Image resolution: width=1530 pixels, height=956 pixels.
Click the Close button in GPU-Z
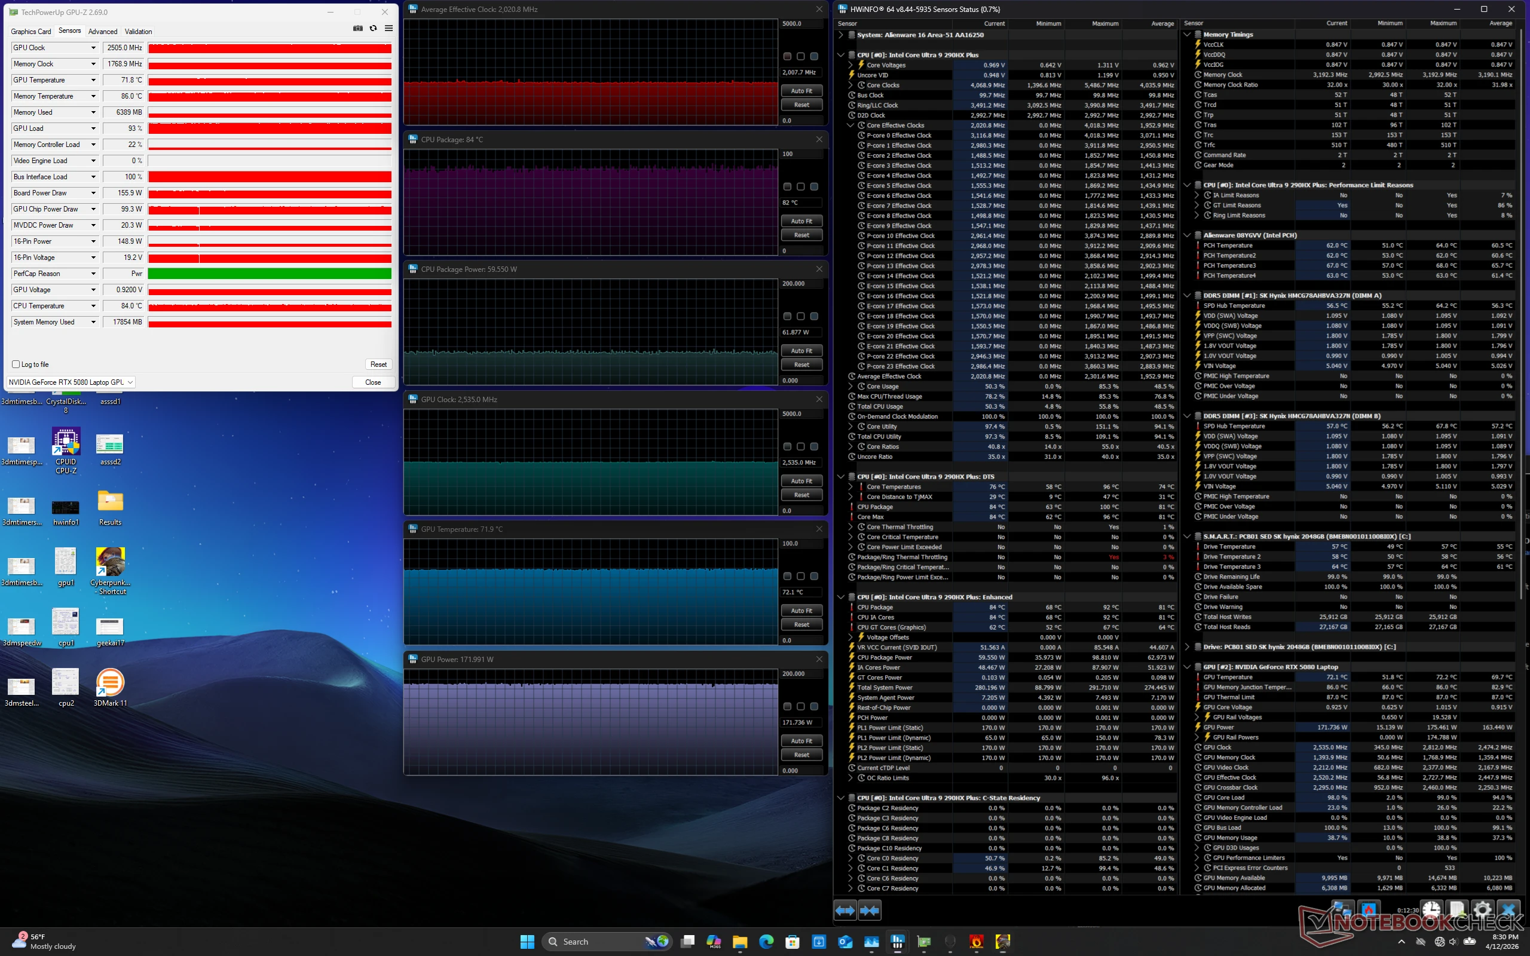tap(374, 382)
